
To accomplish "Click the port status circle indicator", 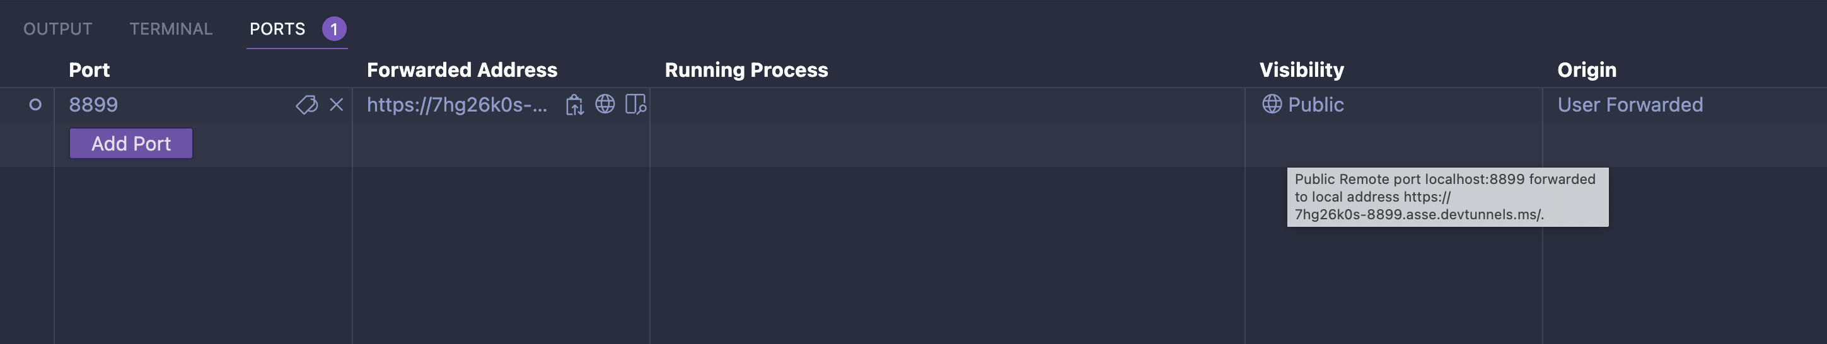I will (x=35, y=105).
